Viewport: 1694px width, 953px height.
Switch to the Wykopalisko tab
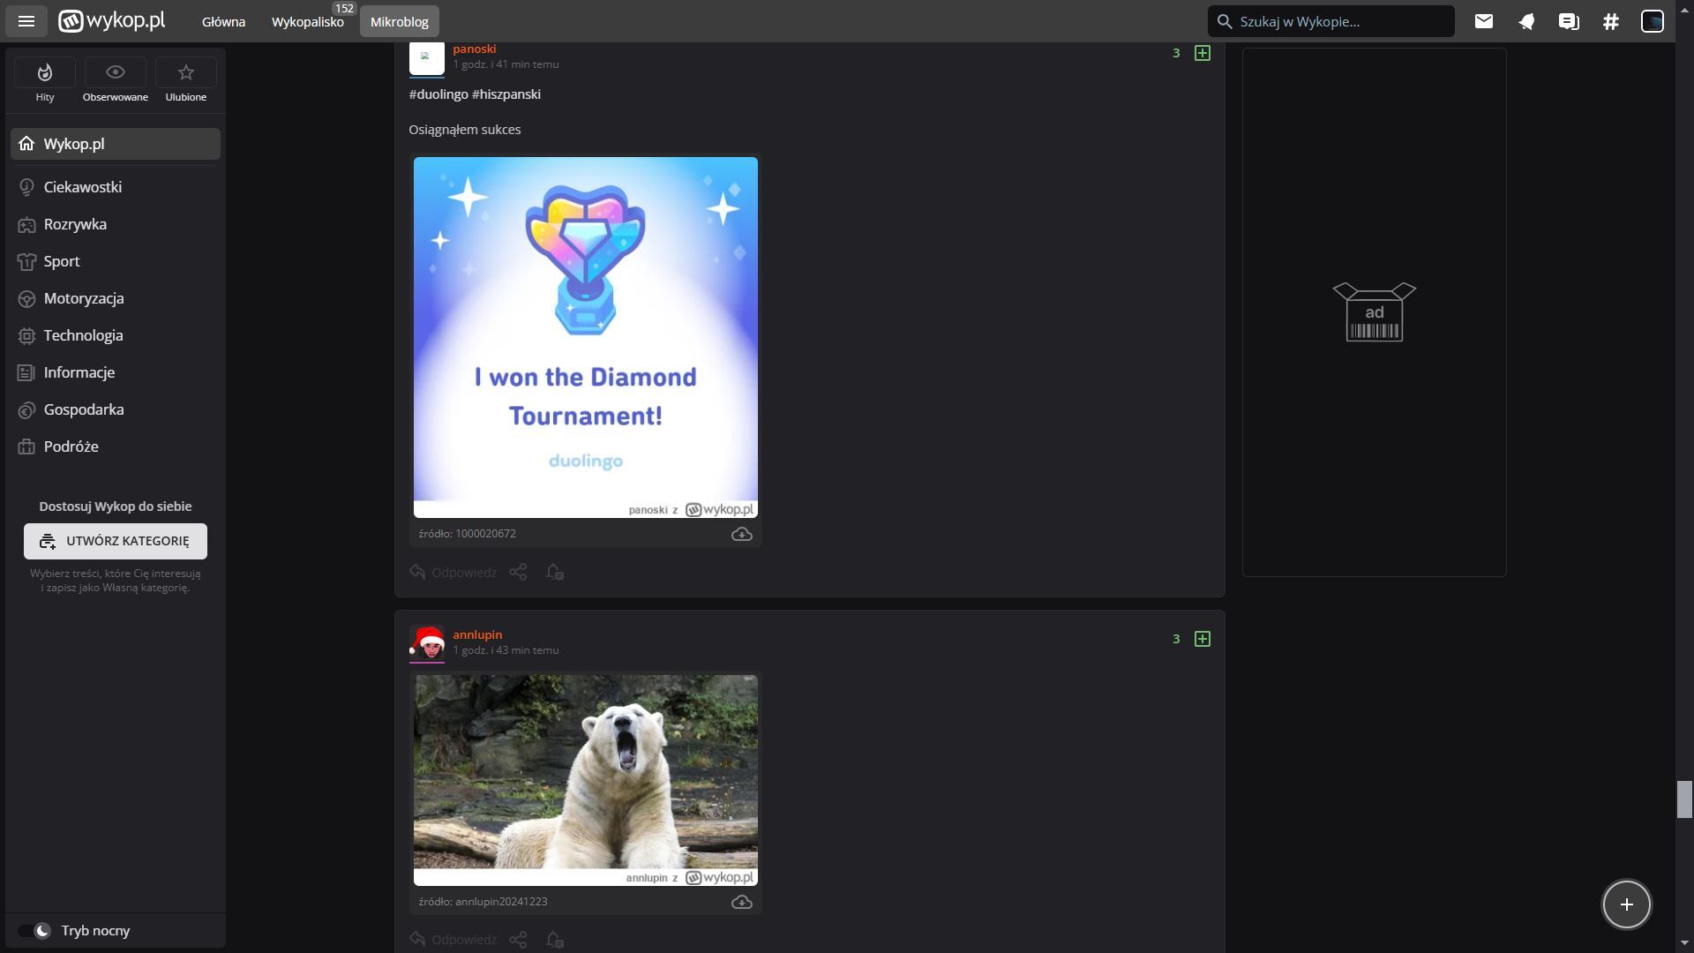(x=307, y=22)
